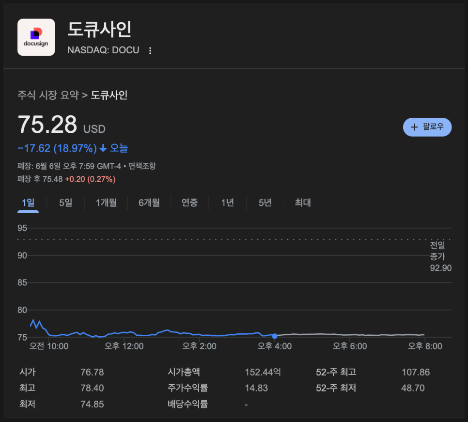The width and height of the screenshot is (468, 422).
Task: Click the 오전 10:00 axis label
Action: 49,346
